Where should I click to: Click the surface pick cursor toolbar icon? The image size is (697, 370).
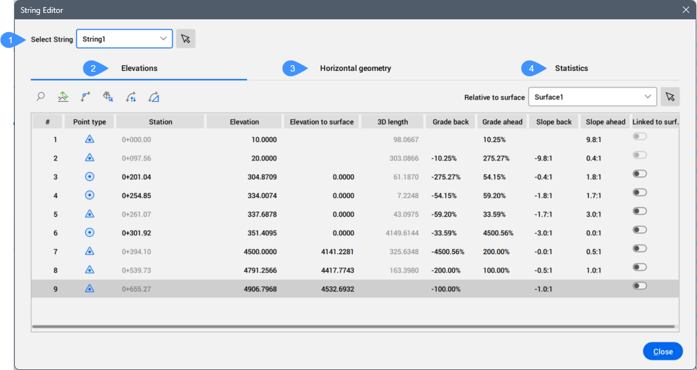tap(108, 97)
